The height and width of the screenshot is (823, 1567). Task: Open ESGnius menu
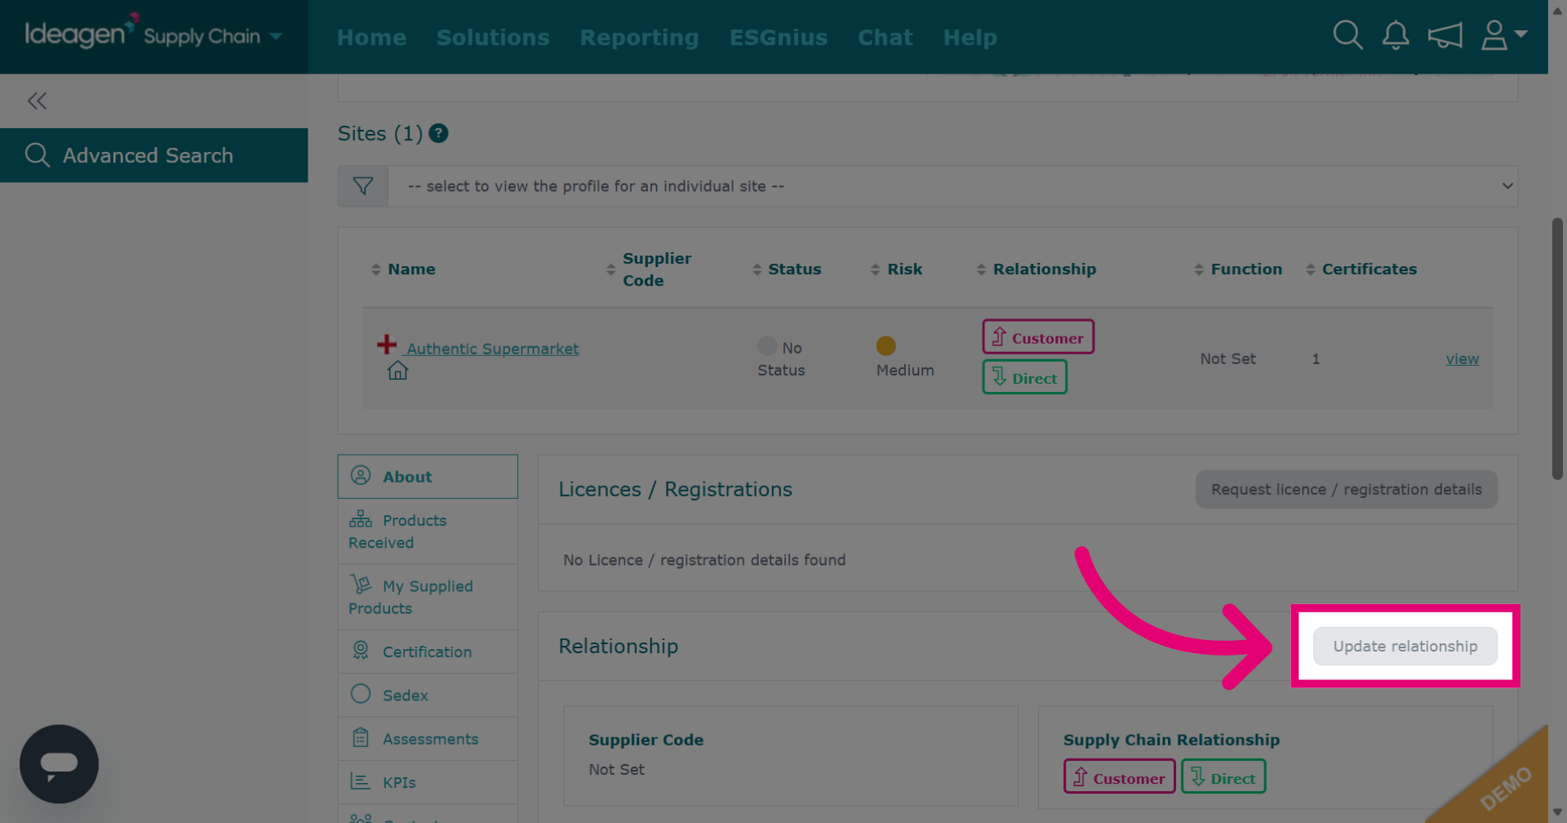(778, 38)
